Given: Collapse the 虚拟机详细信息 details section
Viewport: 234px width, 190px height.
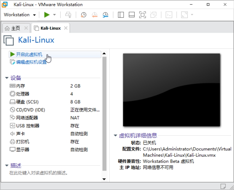Looking at the screenshot, I should click(x=116, y=136).
